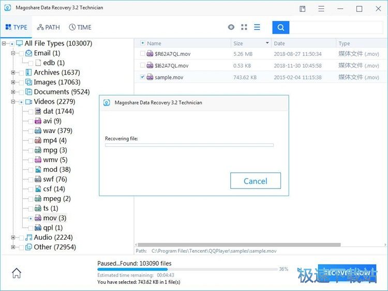Click the swf file type icon
This screenshot has height=291, width=388.
pyautogui.click(x=38, y=179)
